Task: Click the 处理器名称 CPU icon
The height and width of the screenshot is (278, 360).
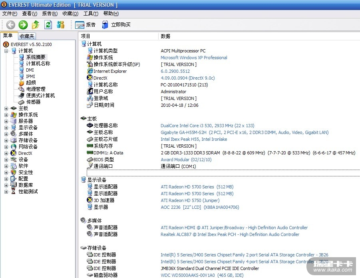Action: point(90,125)
